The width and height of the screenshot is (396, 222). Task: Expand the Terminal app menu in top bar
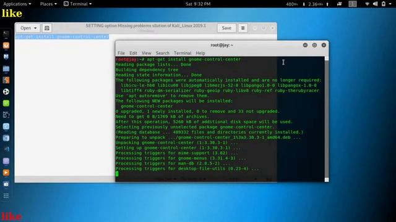point(78,4)
